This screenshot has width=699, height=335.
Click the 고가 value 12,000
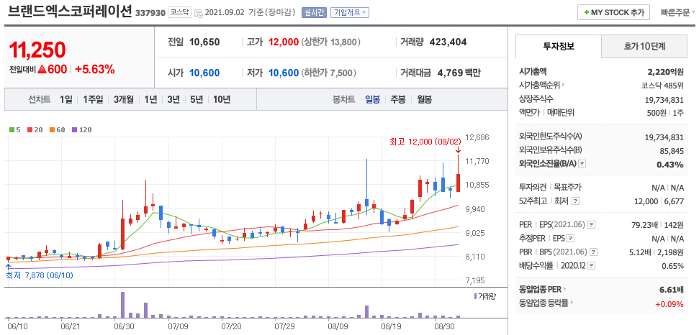click(284, 42)
